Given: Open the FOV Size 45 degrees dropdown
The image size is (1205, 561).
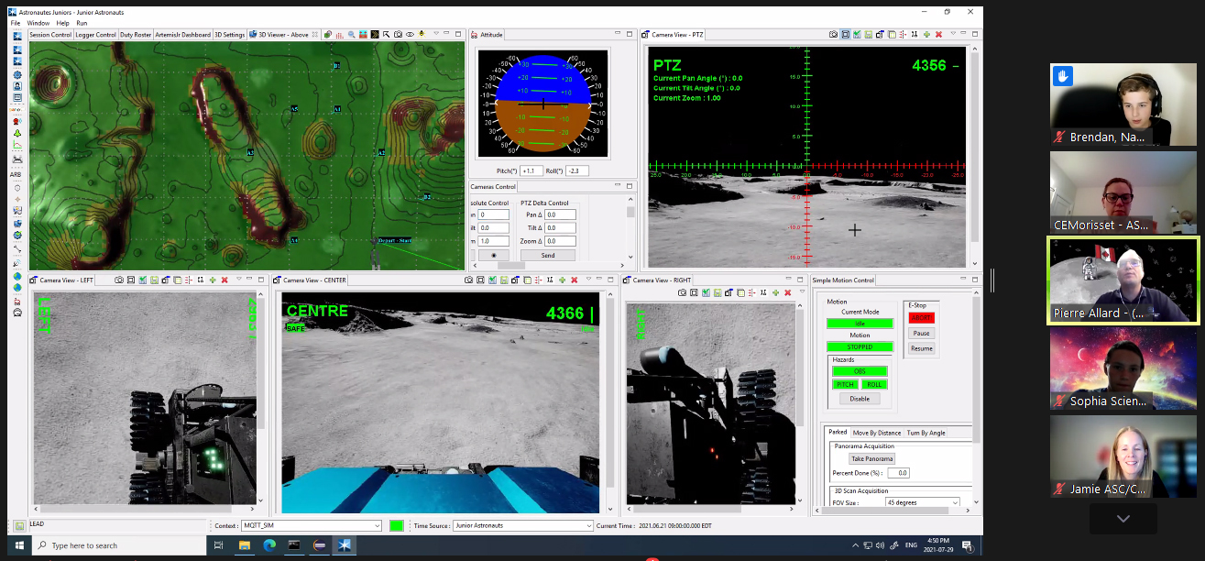Looking at the screenshot, I should (922, 502).
